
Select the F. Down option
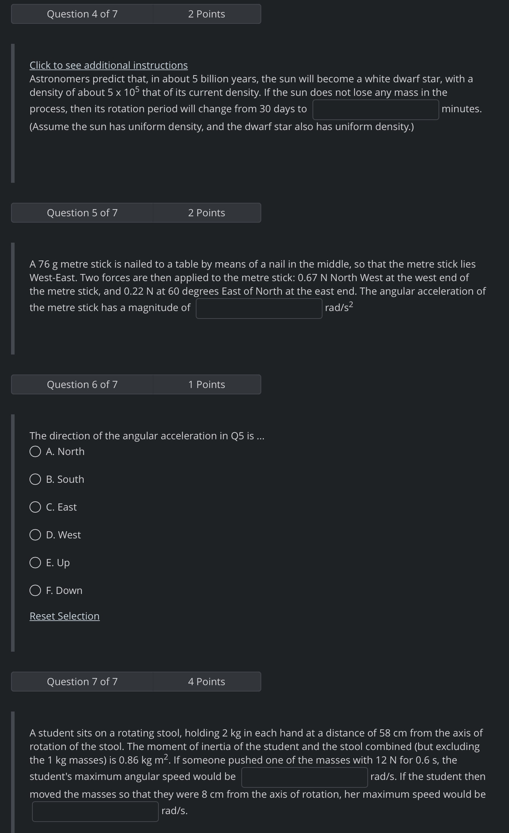35,590
